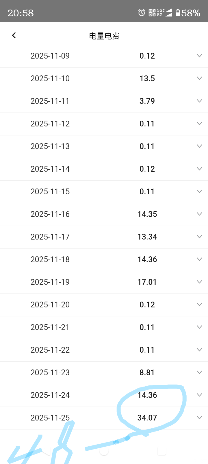Tap the 20:58 clock in status bar
This screenshot has width=208, height=464.
21,13
